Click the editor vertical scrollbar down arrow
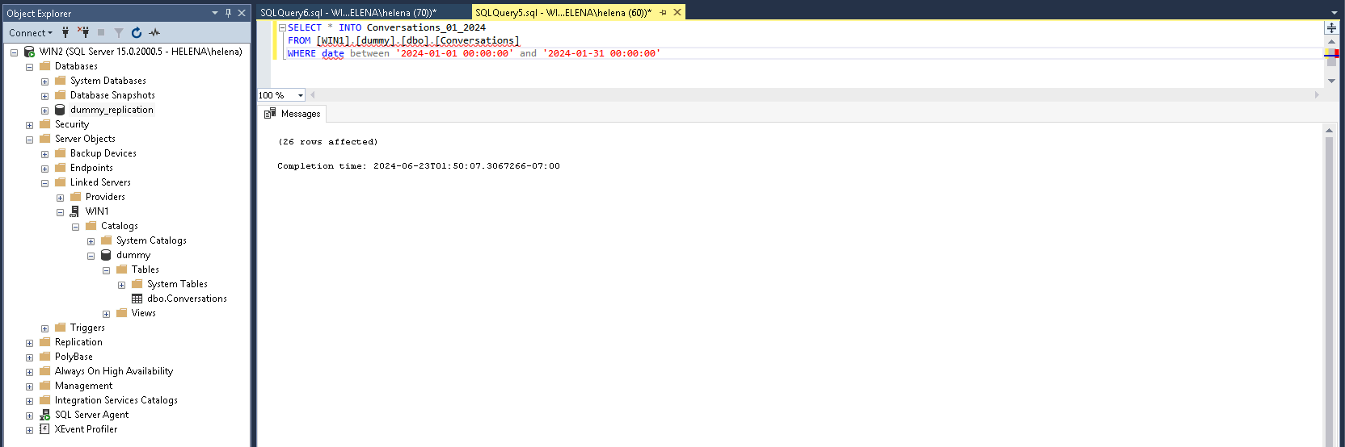The height and width of the screenshot is (447, 1345). (x=1331, y=81)
